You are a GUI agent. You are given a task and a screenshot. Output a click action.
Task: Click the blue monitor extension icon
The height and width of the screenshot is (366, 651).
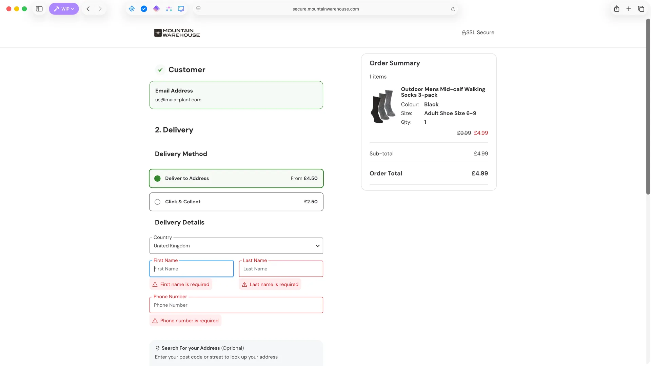click(181, 9)
